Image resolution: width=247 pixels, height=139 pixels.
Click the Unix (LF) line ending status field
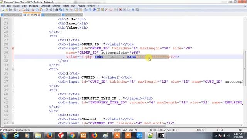(x=201, y=130)
